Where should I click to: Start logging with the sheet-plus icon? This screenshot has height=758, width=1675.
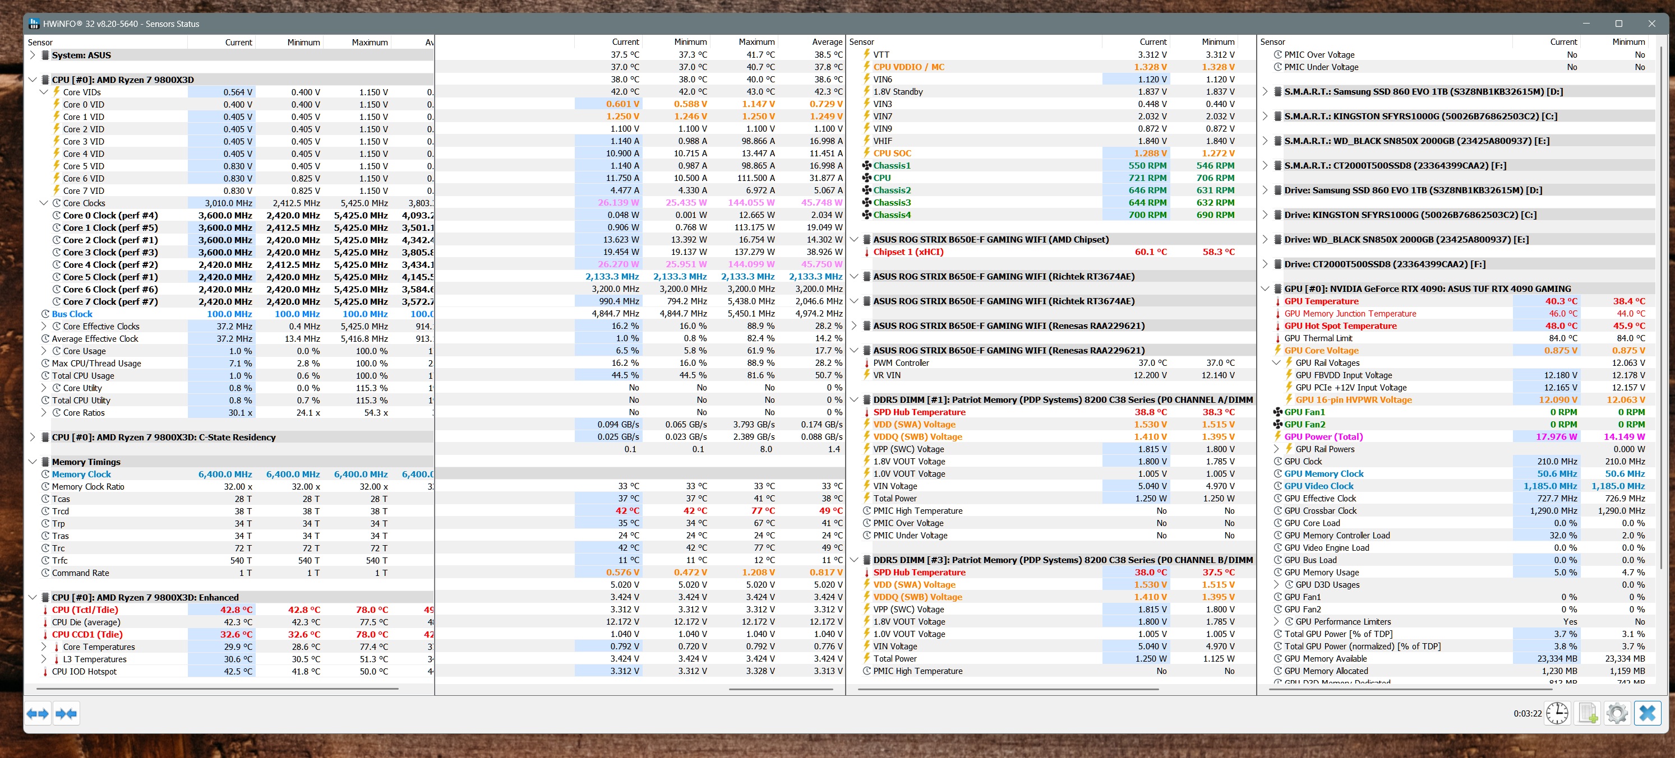click(x=1587, y=713)
